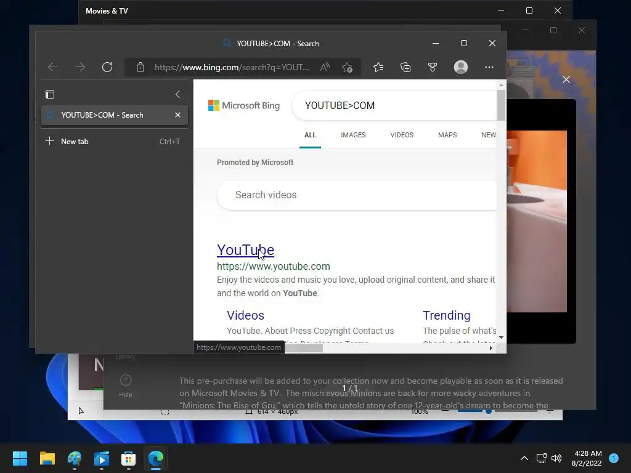Open Edge Settings and more menu
The width and height of the screenshot is (631, 473).
tap(489, 67)
